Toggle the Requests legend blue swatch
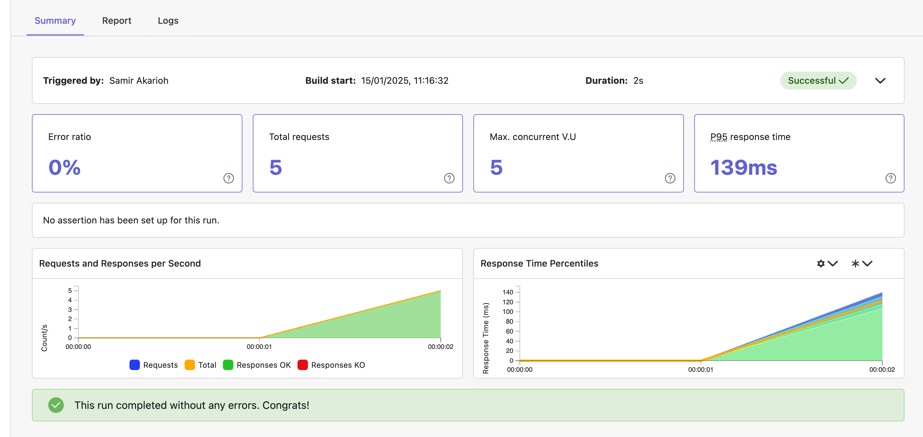This screenshot has height=437, width=923. pos(134,365)
